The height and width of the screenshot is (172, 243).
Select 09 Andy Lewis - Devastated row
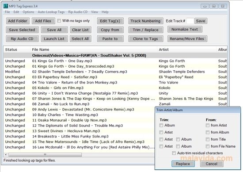point(80,110)
